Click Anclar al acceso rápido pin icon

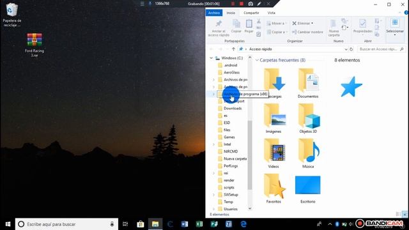(219, 24)
